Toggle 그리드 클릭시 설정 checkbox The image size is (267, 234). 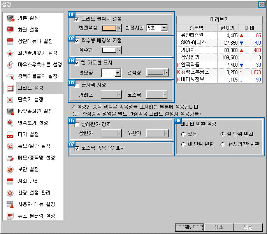click(77, 19)
